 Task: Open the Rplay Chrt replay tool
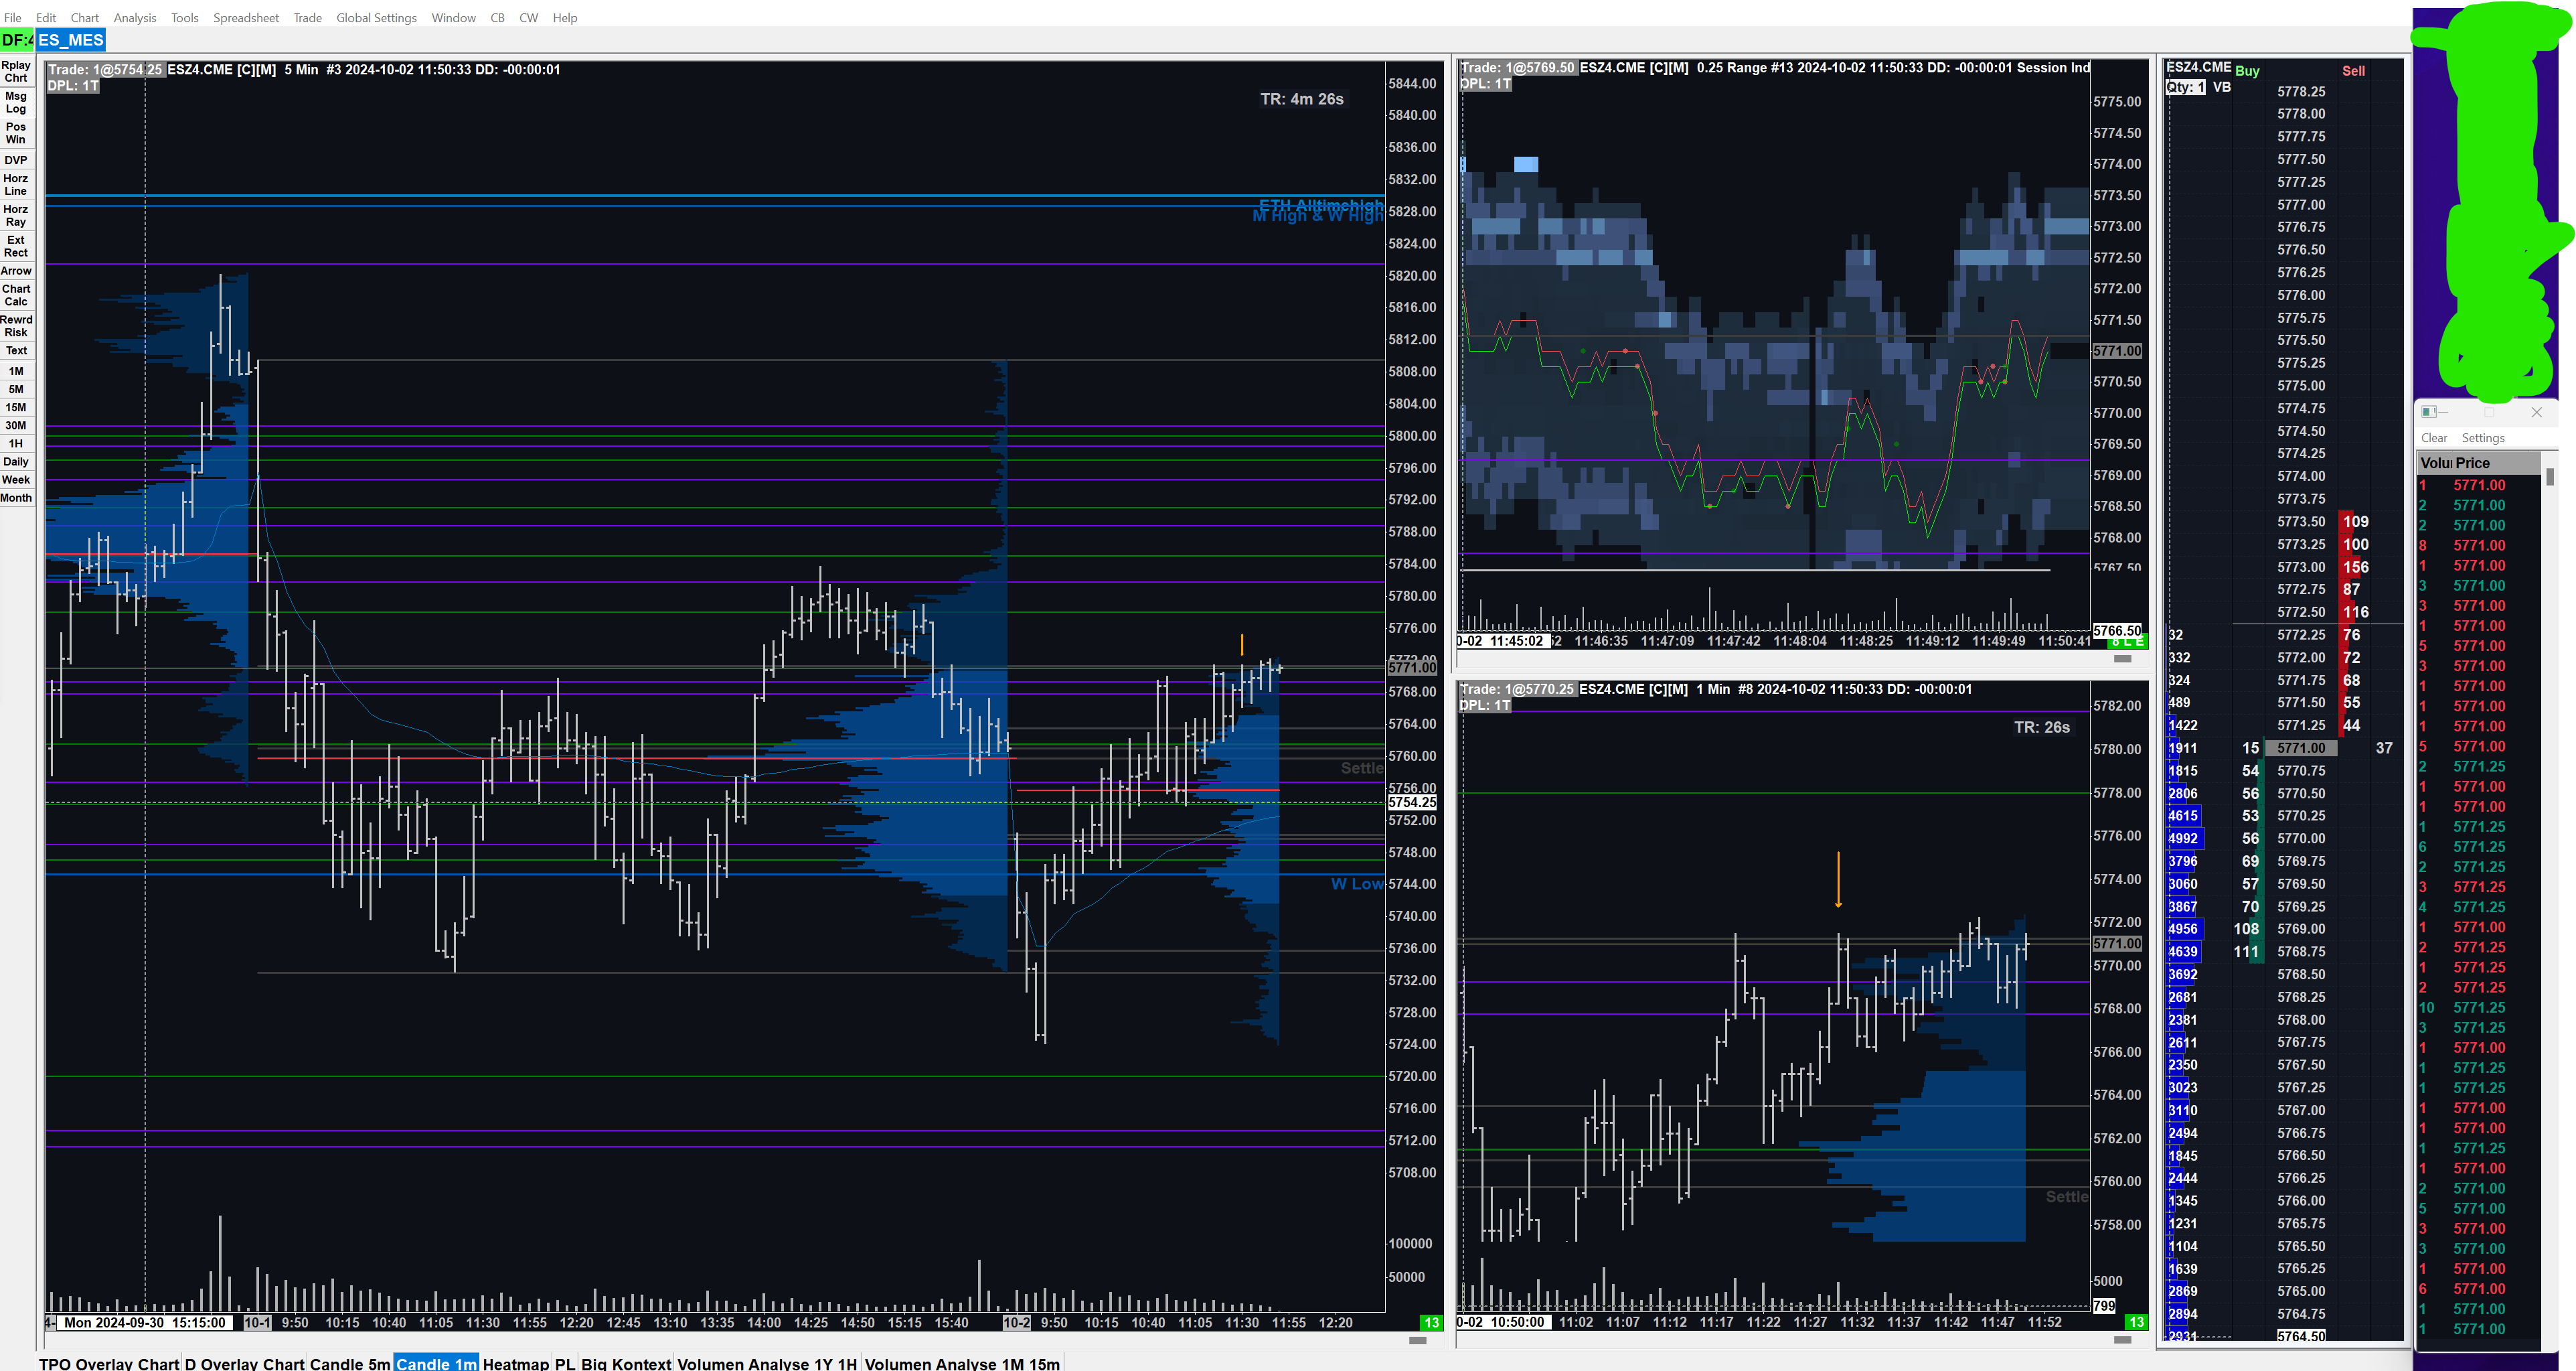(x=16, y=71)
